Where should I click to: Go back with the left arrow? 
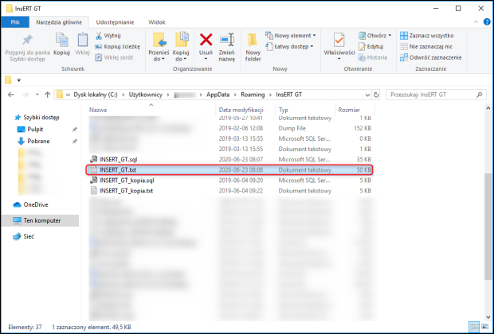pos(10,95)
